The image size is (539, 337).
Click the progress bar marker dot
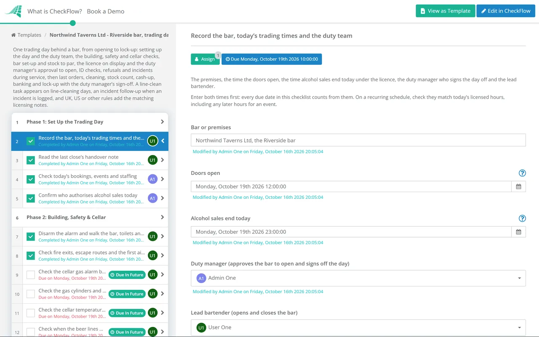tap(72, 23)
